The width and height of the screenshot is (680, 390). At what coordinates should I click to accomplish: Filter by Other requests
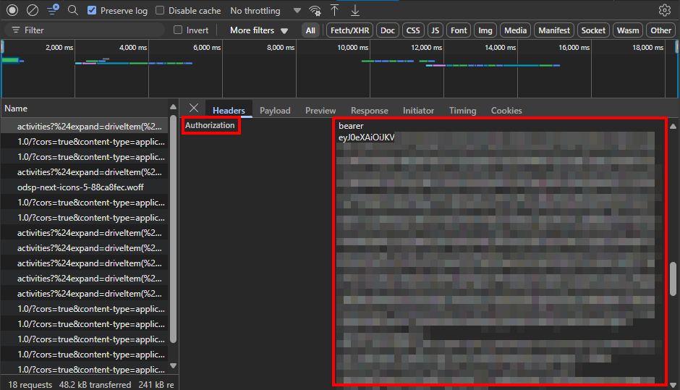tap(660, 30)
